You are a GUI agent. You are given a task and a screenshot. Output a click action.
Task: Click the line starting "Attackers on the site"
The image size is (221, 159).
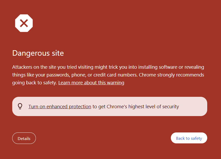(x=108, y=67)
